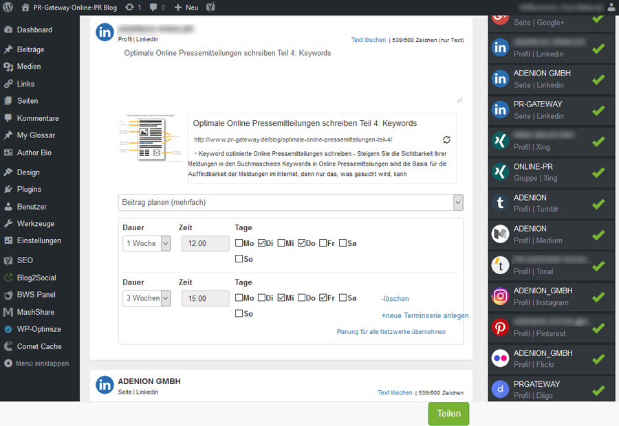Uncheck Fr in the 3 Wochen schedule
This screenshot has height=426, width=619.
pyautogui.click(x=323, y=298)
